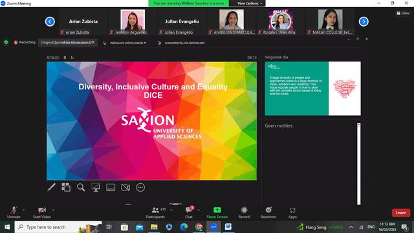
Task: Expand video options arrow beside Start Video
Action: [53, 210]
